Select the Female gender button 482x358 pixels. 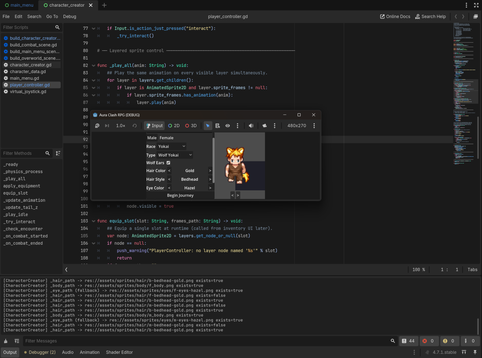pos(167,138)
